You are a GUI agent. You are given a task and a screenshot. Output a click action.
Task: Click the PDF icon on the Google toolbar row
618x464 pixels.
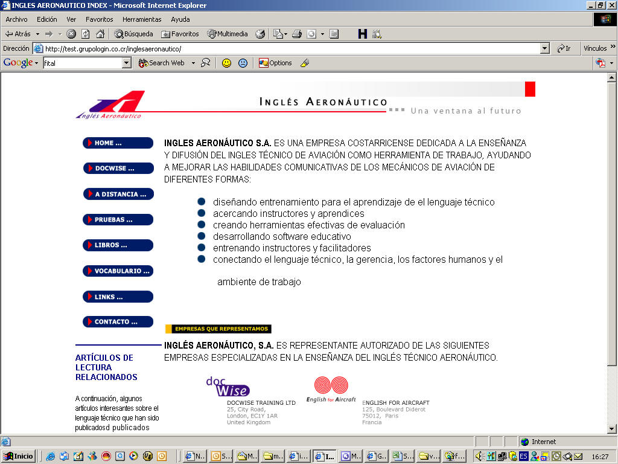click(600, 63)
